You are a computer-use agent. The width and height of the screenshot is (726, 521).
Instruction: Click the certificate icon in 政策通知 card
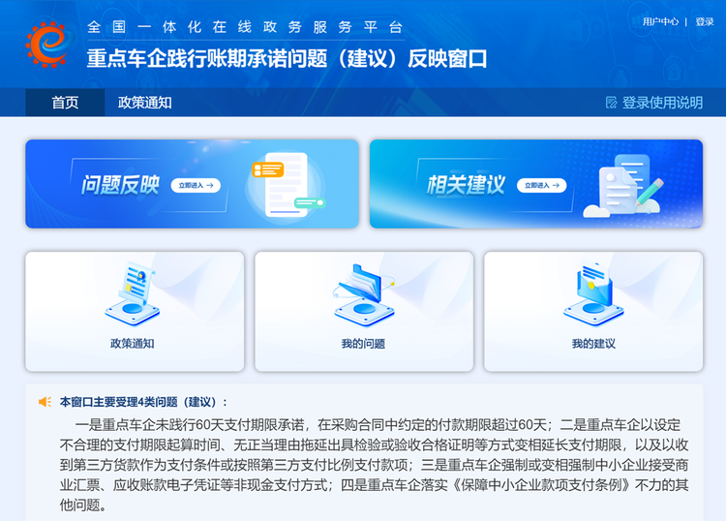pos(133,293)
